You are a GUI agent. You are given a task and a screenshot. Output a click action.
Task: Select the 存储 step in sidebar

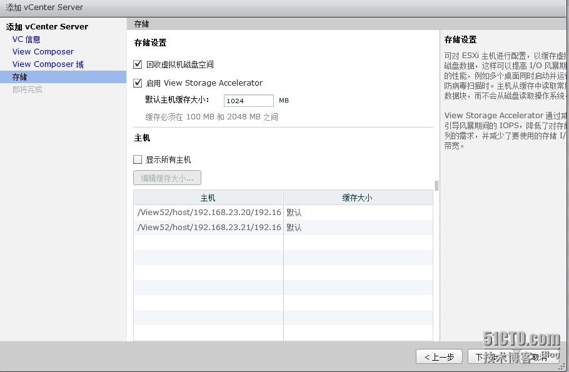(63, 77)
